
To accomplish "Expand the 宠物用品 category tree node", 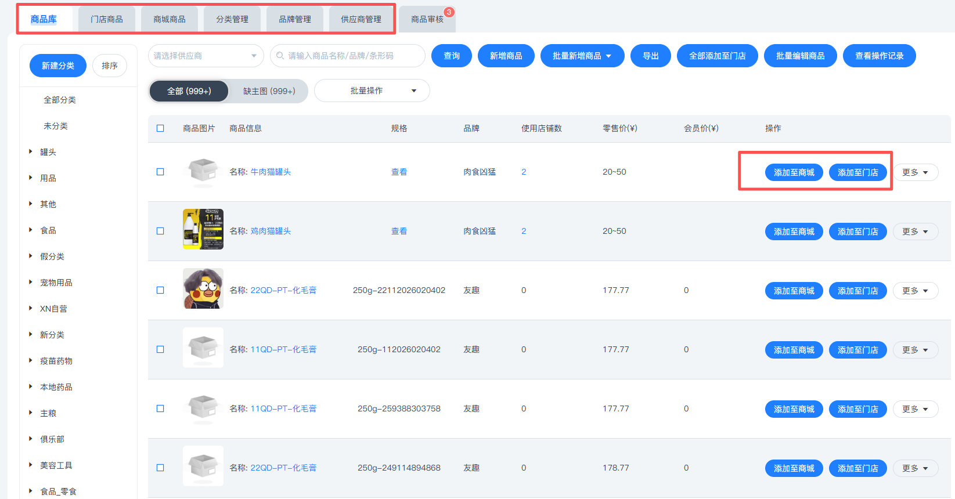I will click(31, 283).
